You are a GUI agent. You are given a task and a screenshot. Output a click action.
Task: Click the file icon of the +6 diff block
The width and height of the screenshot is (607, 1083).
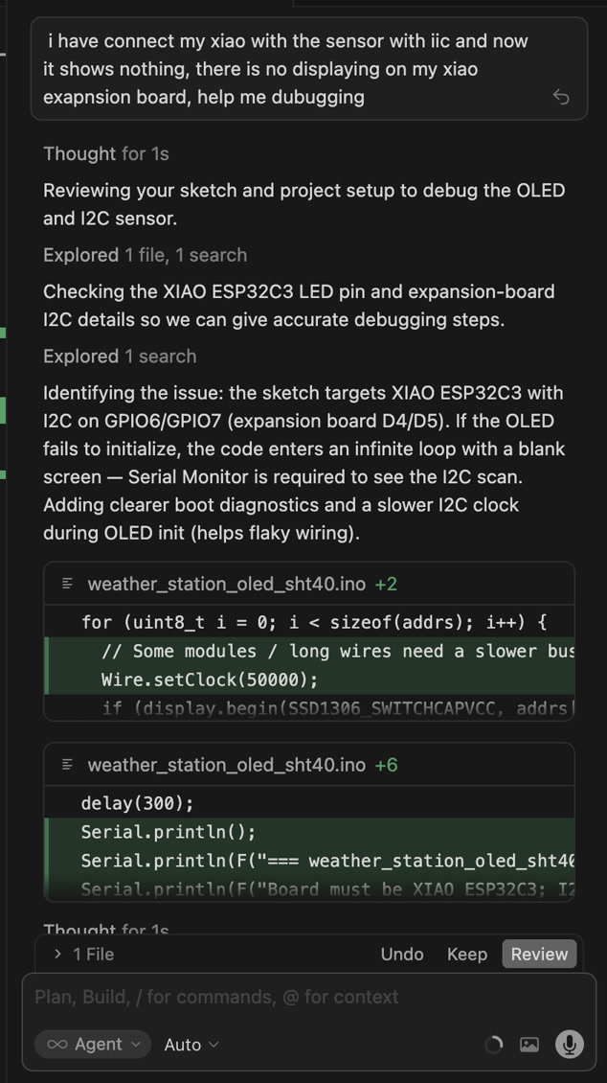point(68,765)
